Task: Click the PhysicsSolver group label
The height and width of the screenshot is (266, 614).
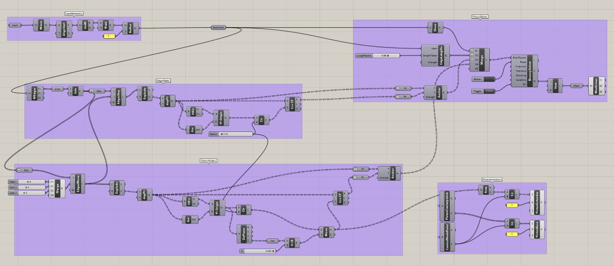Action: (480, 17)
